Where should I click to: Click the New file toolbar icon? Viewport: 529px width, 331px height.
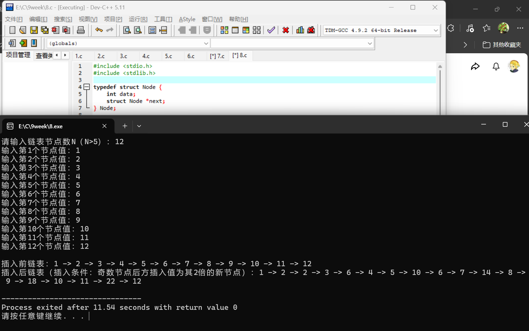[x=12, y=30]
